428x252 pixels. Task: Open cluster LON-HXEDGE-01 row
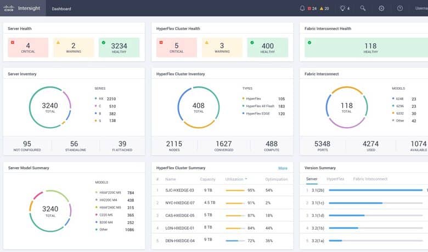click(x=222, y=228)
